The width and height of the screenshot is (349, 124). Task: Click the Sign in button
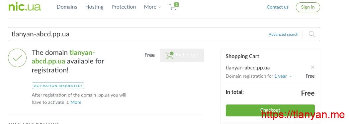coord(308,7)
